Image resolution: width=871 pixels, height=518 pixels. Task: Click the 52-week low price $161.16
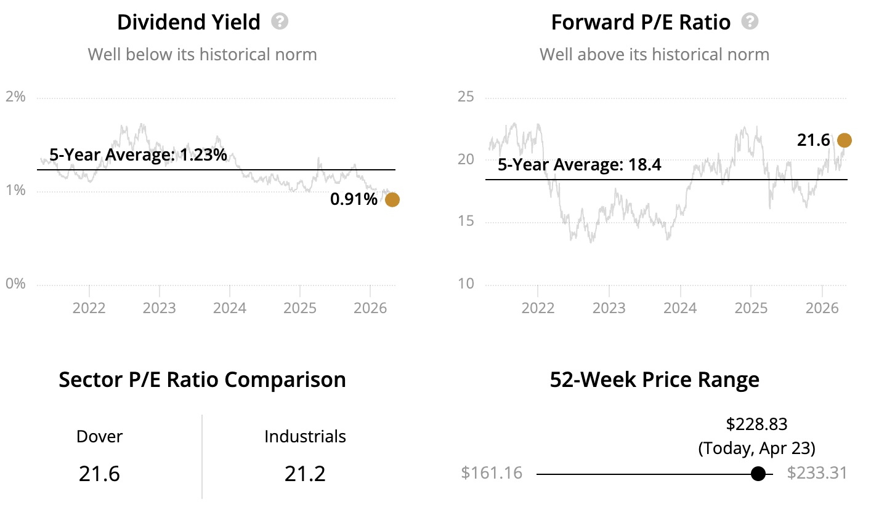click(492, 473)
